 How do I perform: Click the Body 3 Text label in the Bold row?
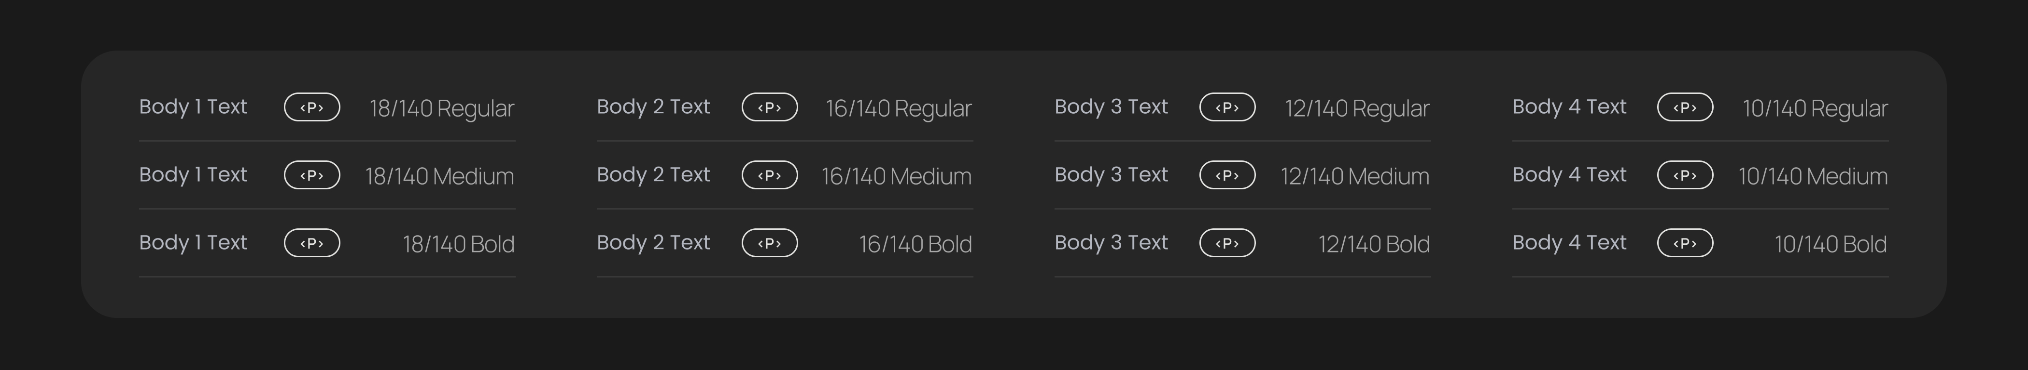coord(1111,243)
